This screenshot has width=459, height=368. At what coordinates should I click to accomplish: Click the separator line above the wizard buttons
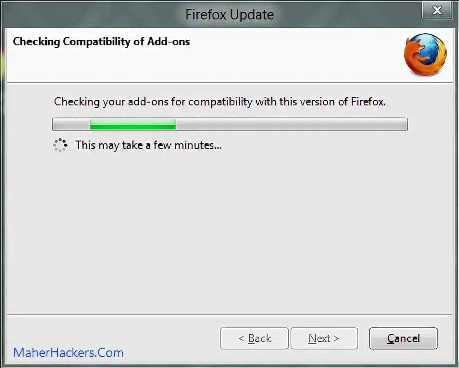pyautogui.click(x=230, y=315)
